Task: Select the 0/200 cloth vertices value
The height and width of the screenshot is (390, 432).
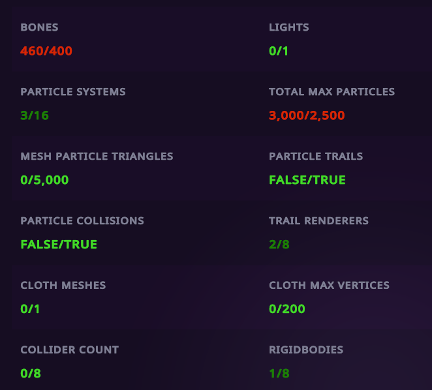Action: [x=287, y=309]
